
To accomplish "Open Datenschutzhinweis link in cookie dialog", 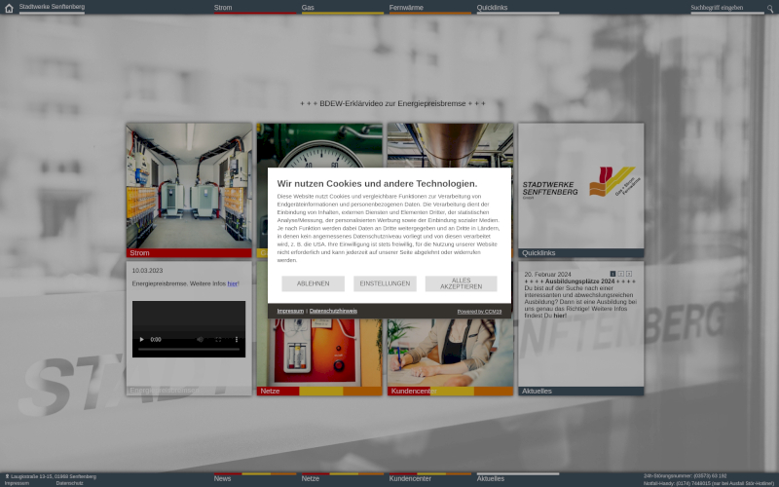I will [333, 311].
